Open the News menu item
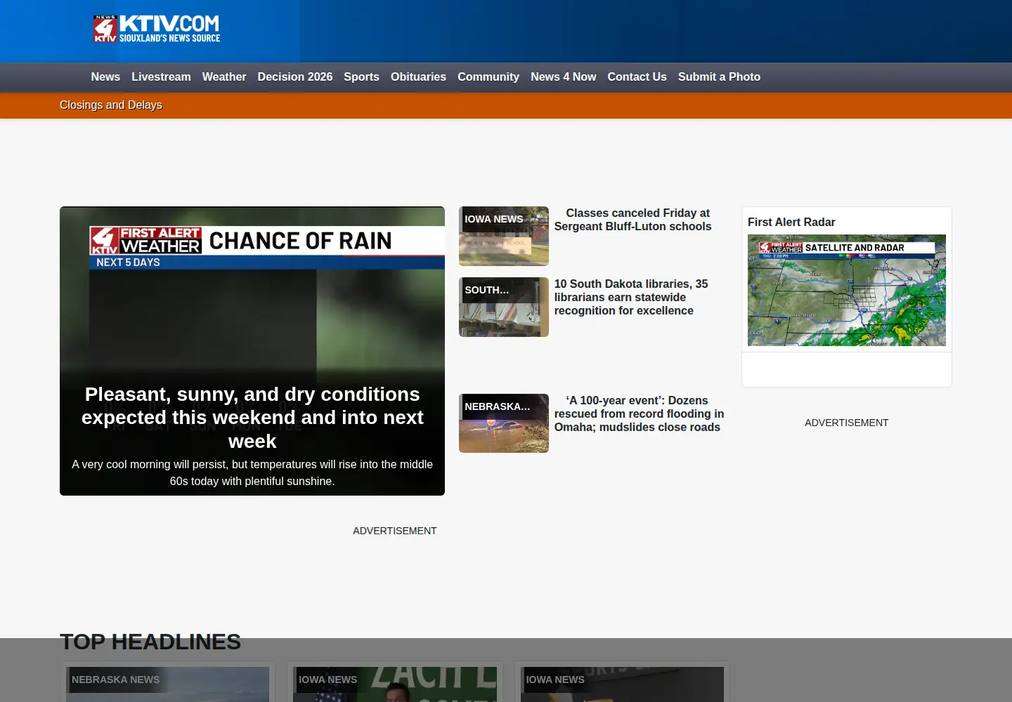The width and height of the screenshot is (1012, 702). [x=105, y=77]
